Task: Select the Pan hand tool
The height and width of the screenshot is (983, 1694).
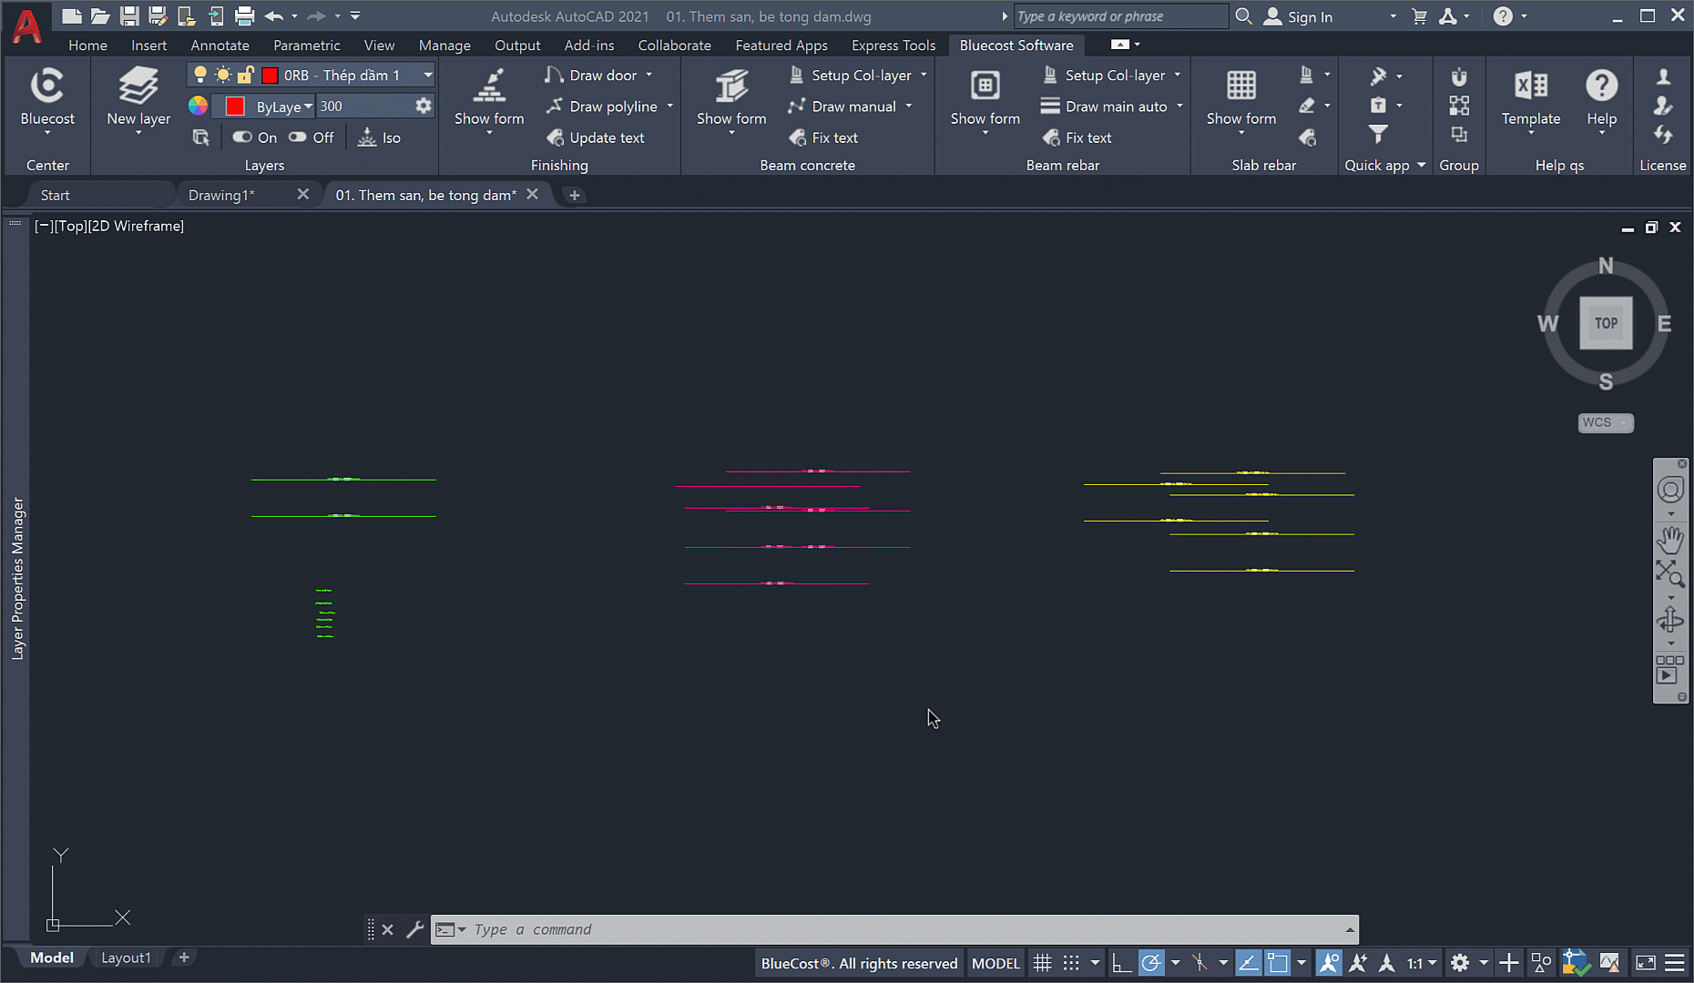Action: coord(1669,540)
